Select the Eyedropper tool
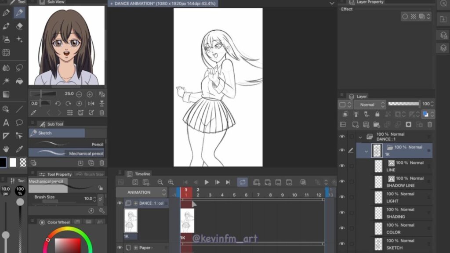The width and height of the screenshot is (450, 253). tap(19, 149)
